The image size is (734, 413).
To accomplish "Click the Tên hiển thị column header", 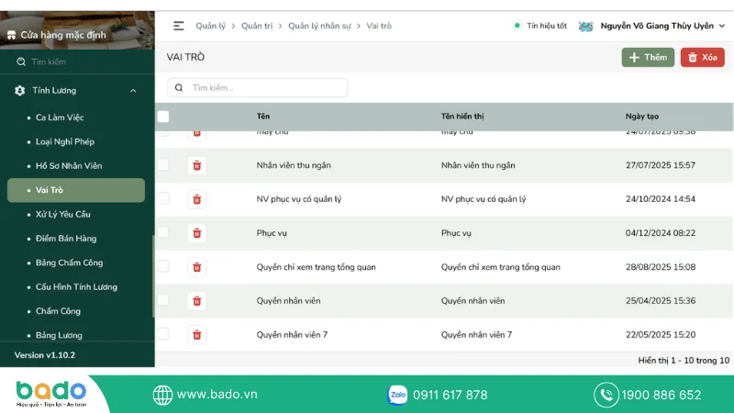I will click(462, 117).
